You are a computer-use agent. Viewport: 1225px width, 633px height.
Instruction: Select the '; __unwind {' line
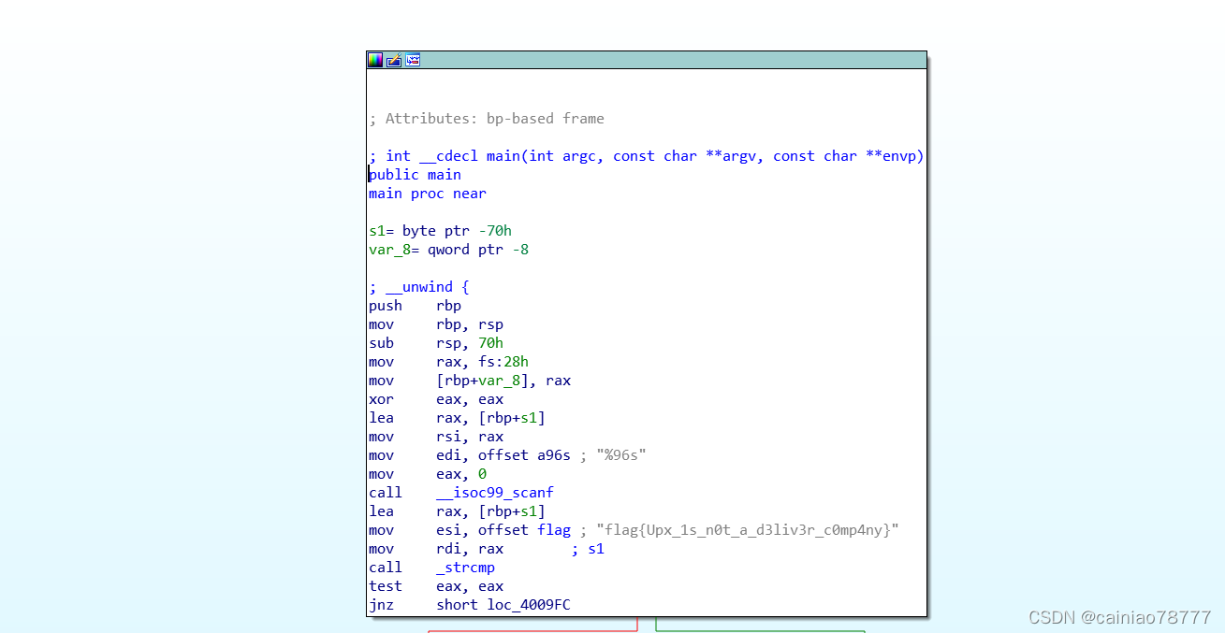click(x=419, y=287)
